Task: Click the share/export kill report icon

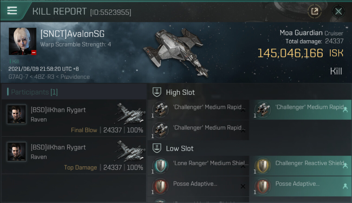Action: coord(315,11)
